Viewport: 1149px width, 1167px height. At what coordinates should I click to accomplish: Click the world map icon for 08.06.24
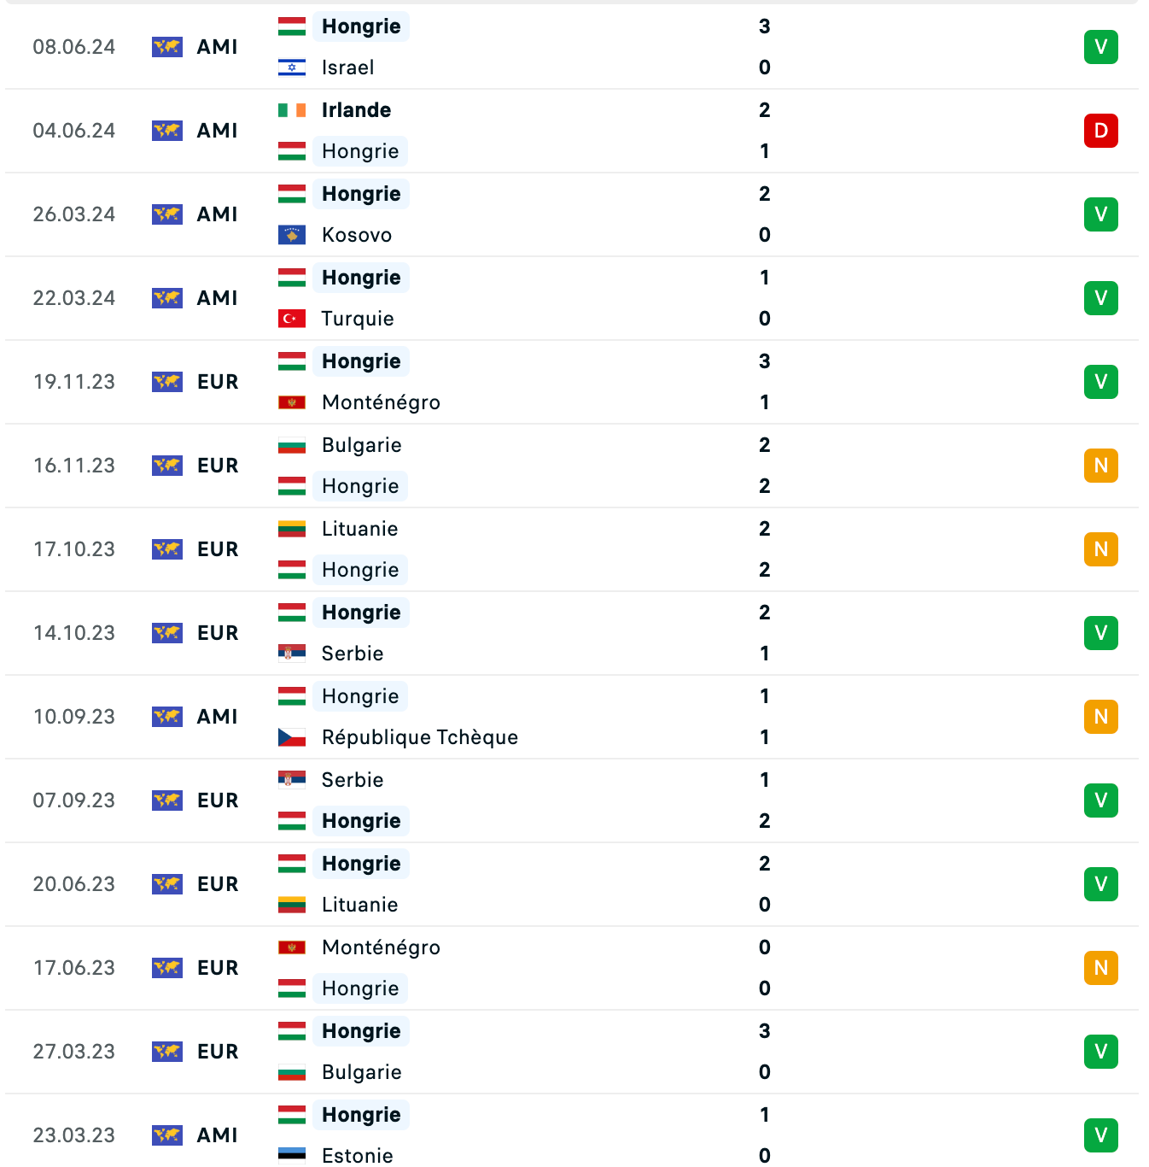167,47
